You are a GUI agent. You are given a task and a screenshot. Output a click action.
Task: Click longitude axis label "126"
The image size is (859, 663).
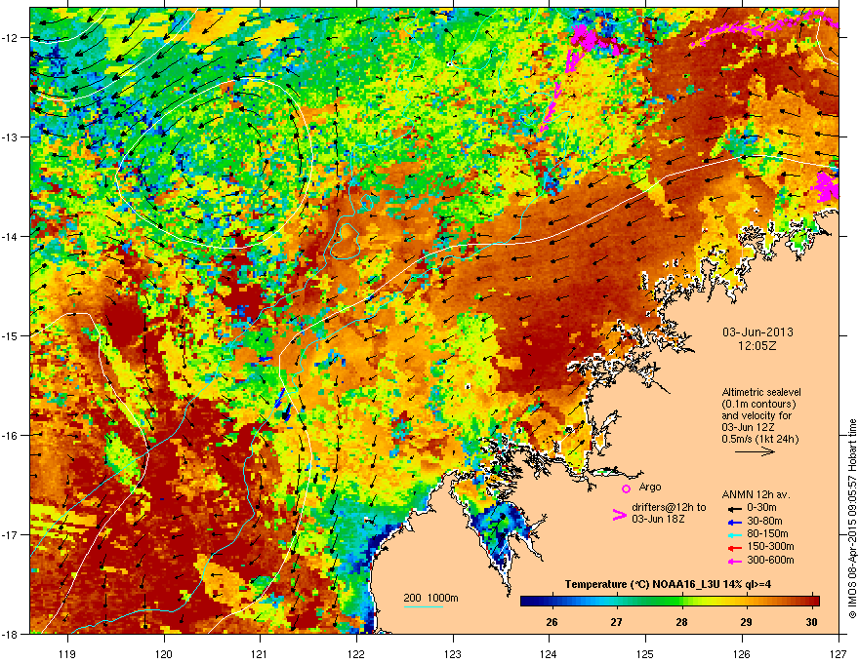[x=742, y=654]
